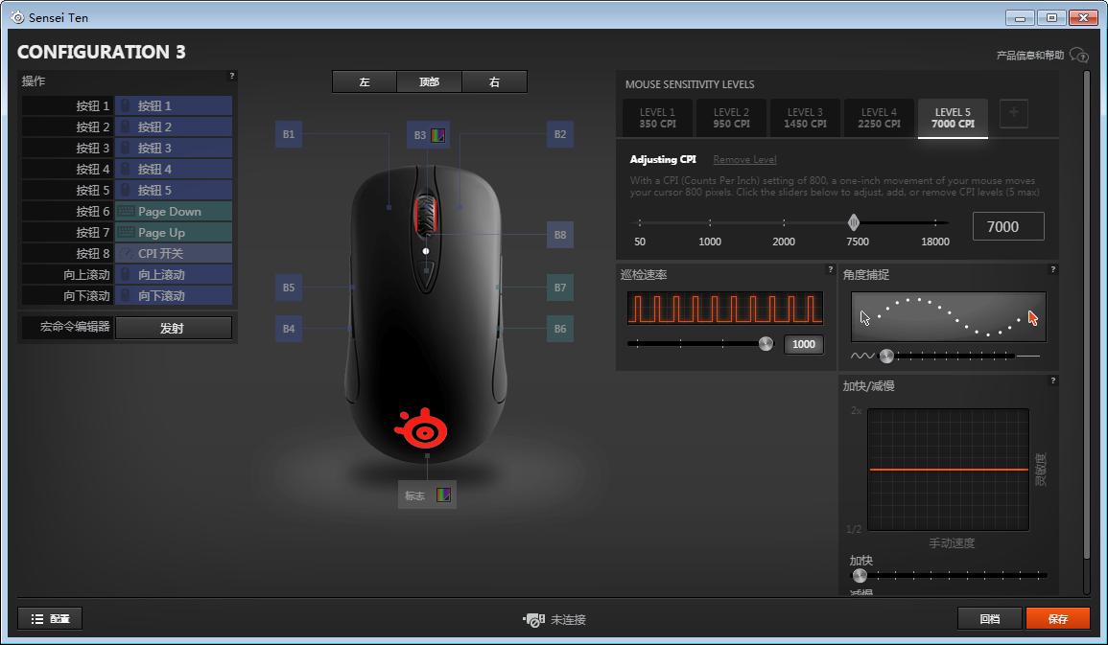
Task: Open 按钮 3 action assignment
Action: (x=173, y=149)
